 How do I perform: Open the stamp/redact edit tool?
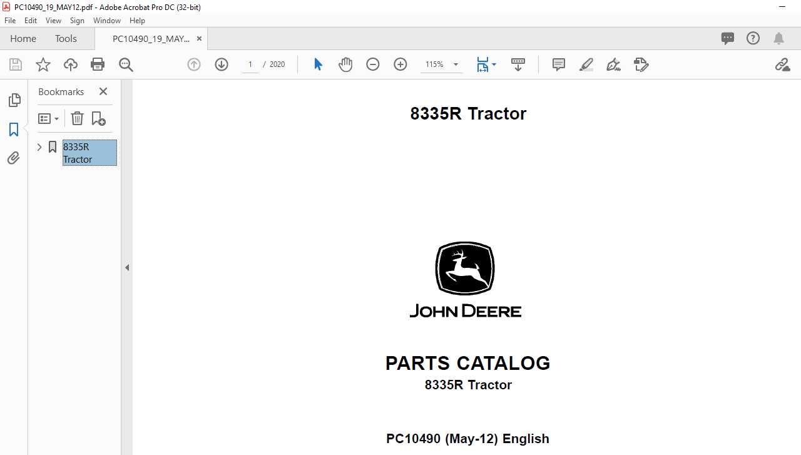coord(641,64)
